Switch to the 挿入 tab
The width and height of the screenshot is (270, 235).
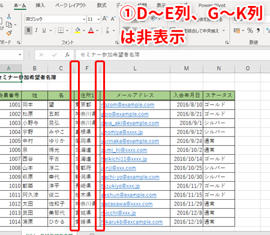[x=40, y=5]
